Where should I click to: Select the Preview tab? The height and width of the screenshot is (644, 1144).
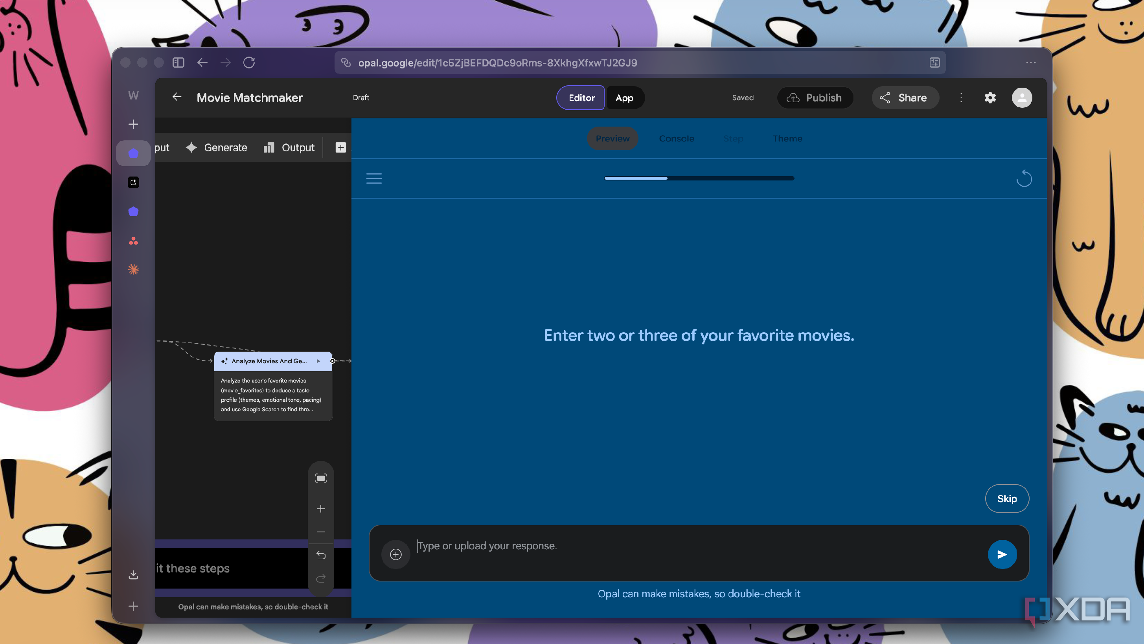[x=612, y=138]
